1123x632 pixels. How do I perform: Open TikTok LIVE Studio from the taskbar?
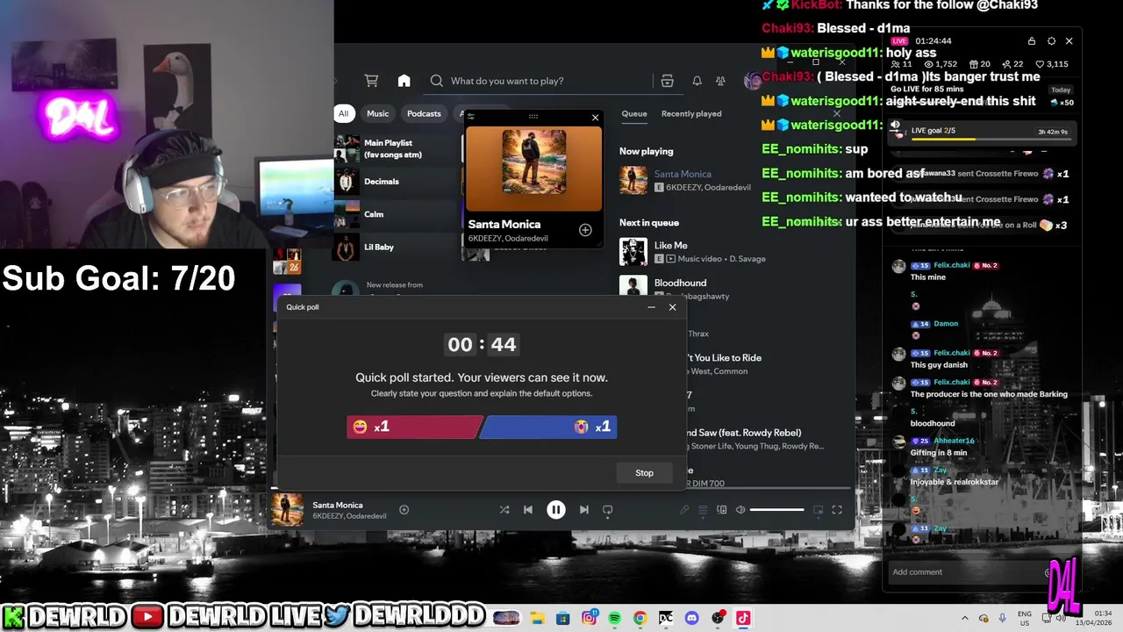click(743, 618)
